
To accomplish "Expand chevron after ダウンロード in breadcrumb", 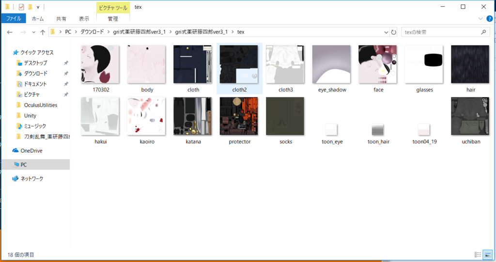I will pyautogui.click(x=108, y=32).
